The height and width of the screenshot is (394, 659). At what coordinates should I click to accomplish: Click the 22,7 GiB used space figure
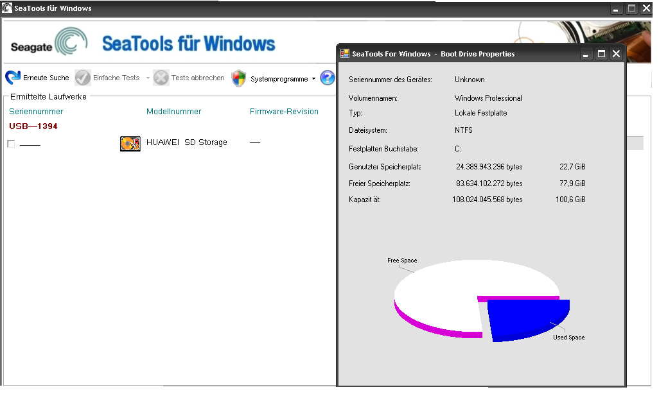click(572, 167)
